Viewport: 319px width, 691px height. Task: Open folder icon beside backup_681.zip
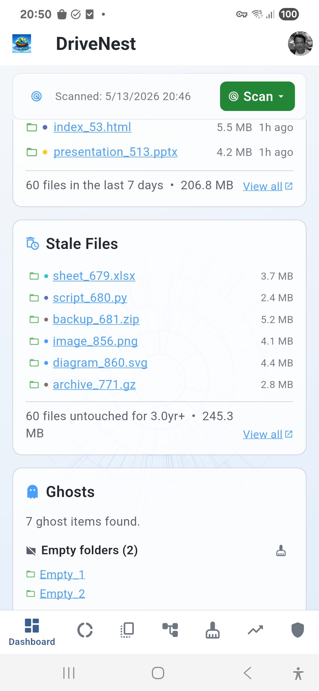coord(34,320)
